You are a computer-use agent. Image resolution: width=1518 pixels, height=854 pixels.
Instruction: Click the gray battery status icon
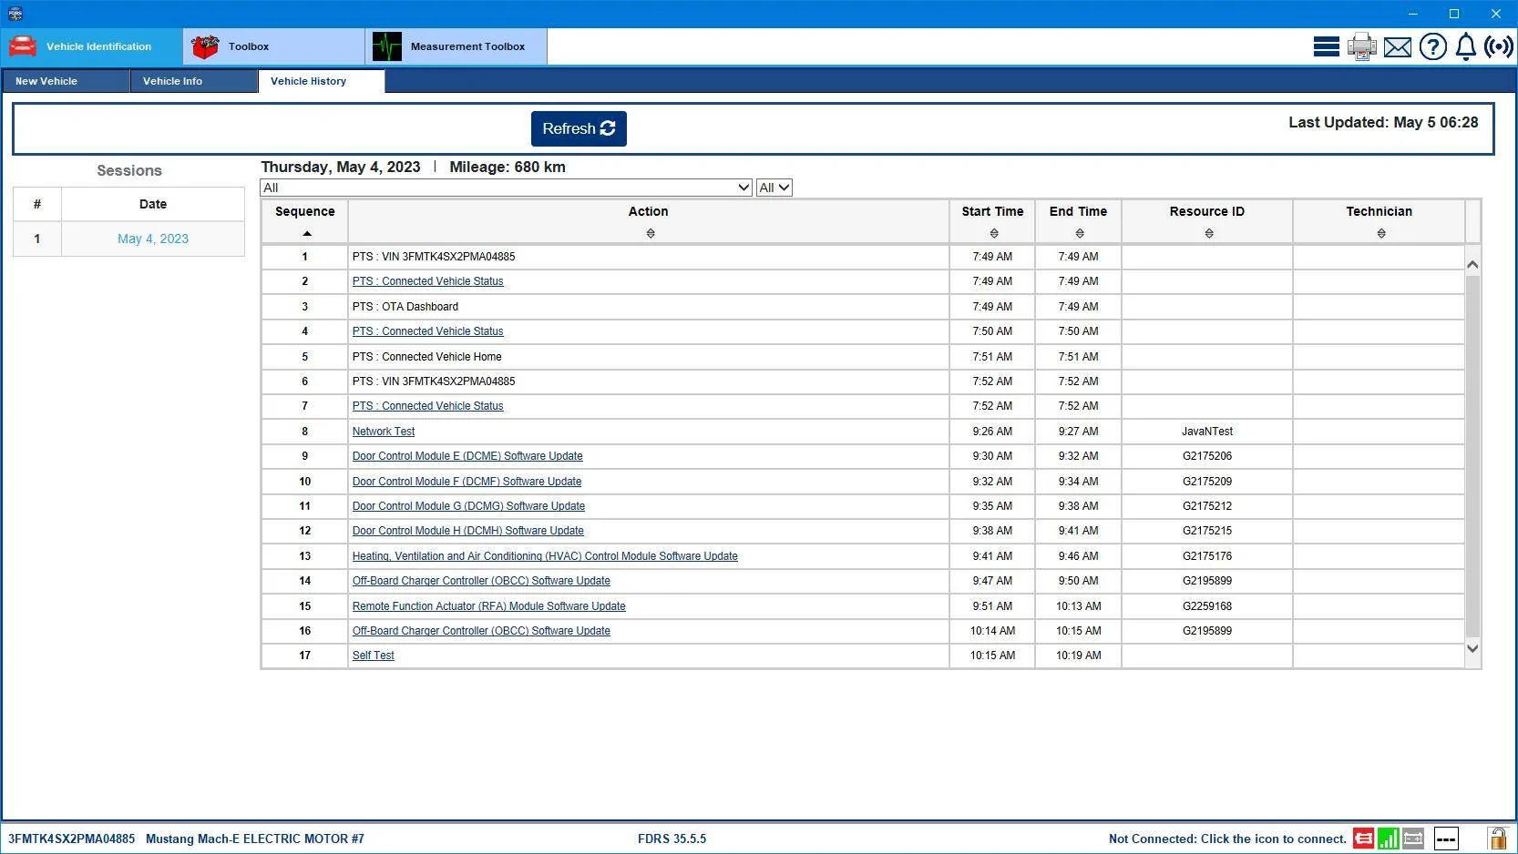click(x=1413, y=839)
